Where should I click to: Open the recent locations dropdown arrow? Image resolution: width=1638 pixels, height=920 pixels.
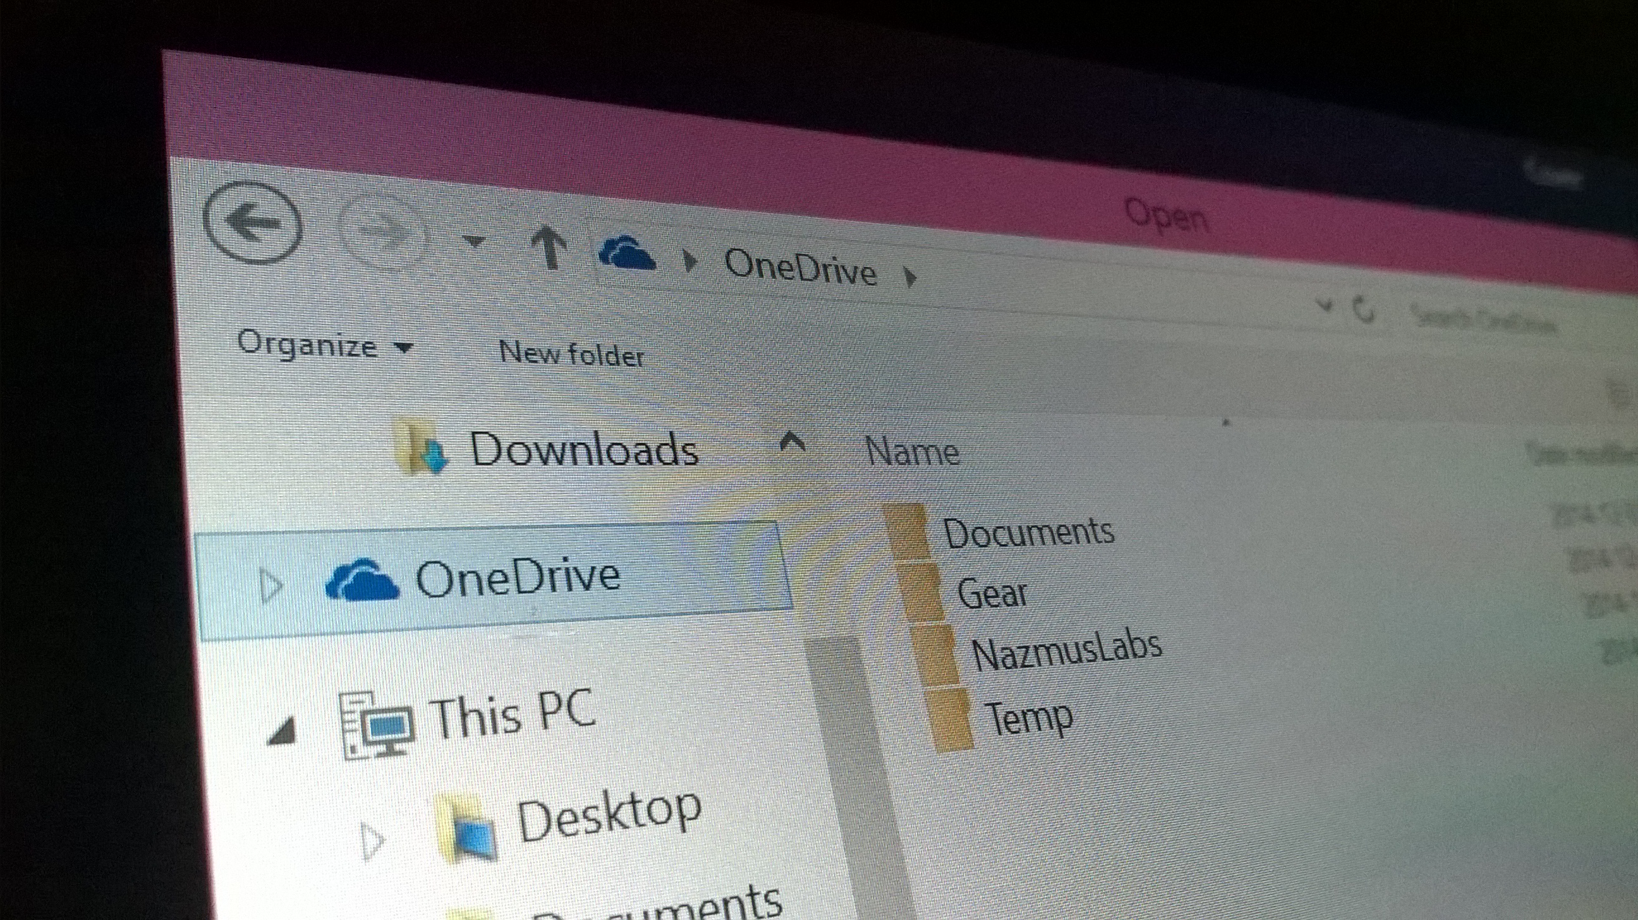[474, 241]
